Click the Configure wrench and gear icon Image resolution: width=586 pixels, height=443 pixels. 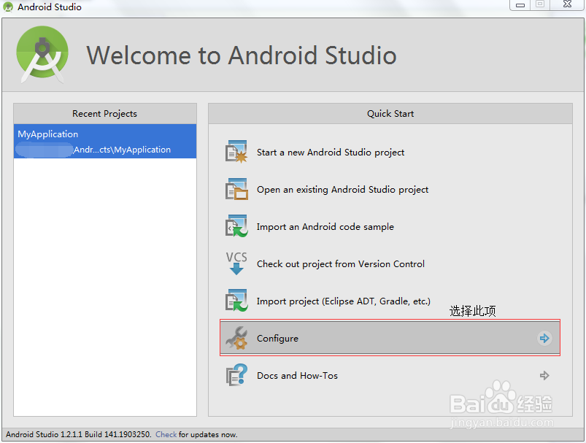coord(236,338)
